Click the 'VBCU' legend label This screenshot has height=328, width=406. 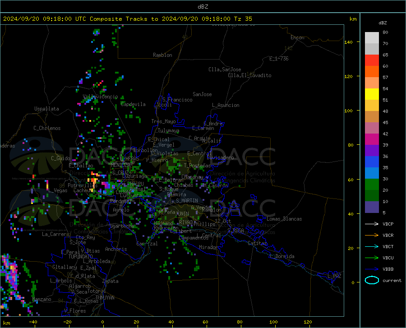pyautogui.click(x=388, y=258)
